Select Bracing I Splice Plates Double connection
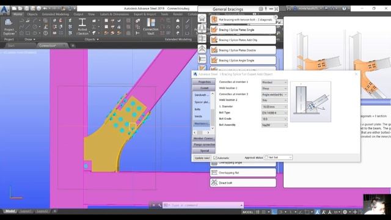391x220 pixels. click(x=243, y=50)
